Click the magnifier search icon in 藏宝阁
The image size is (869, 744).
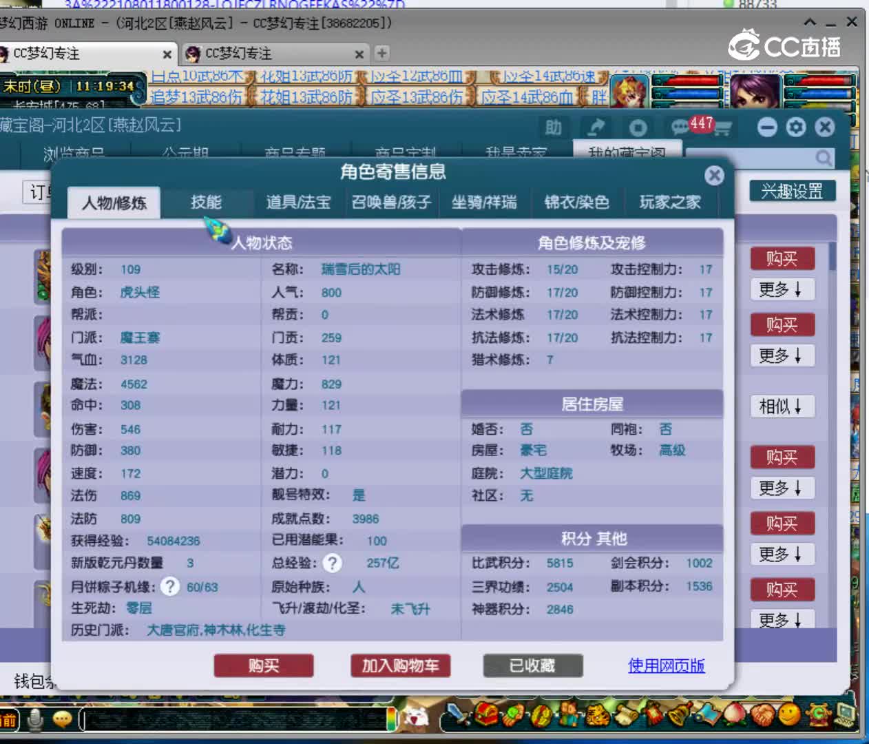click(x=824, y=158)
